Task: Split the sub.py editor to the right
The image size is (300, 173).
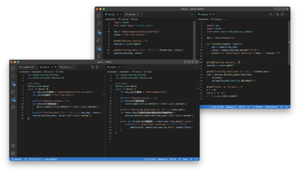Action: [282, 14]
